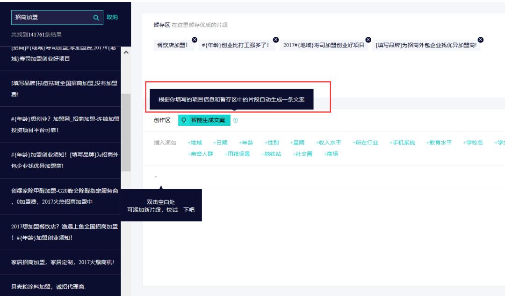Click the search magnifier icon
This screenshot has height=296, width=505.
coord(96,18)
